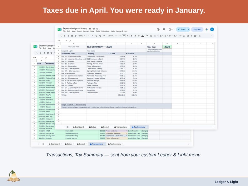Image resolution: width=248 pixels, height=186 pixels.
Task: Open the custom Ledger & Light menu
Action: point(122,31)
